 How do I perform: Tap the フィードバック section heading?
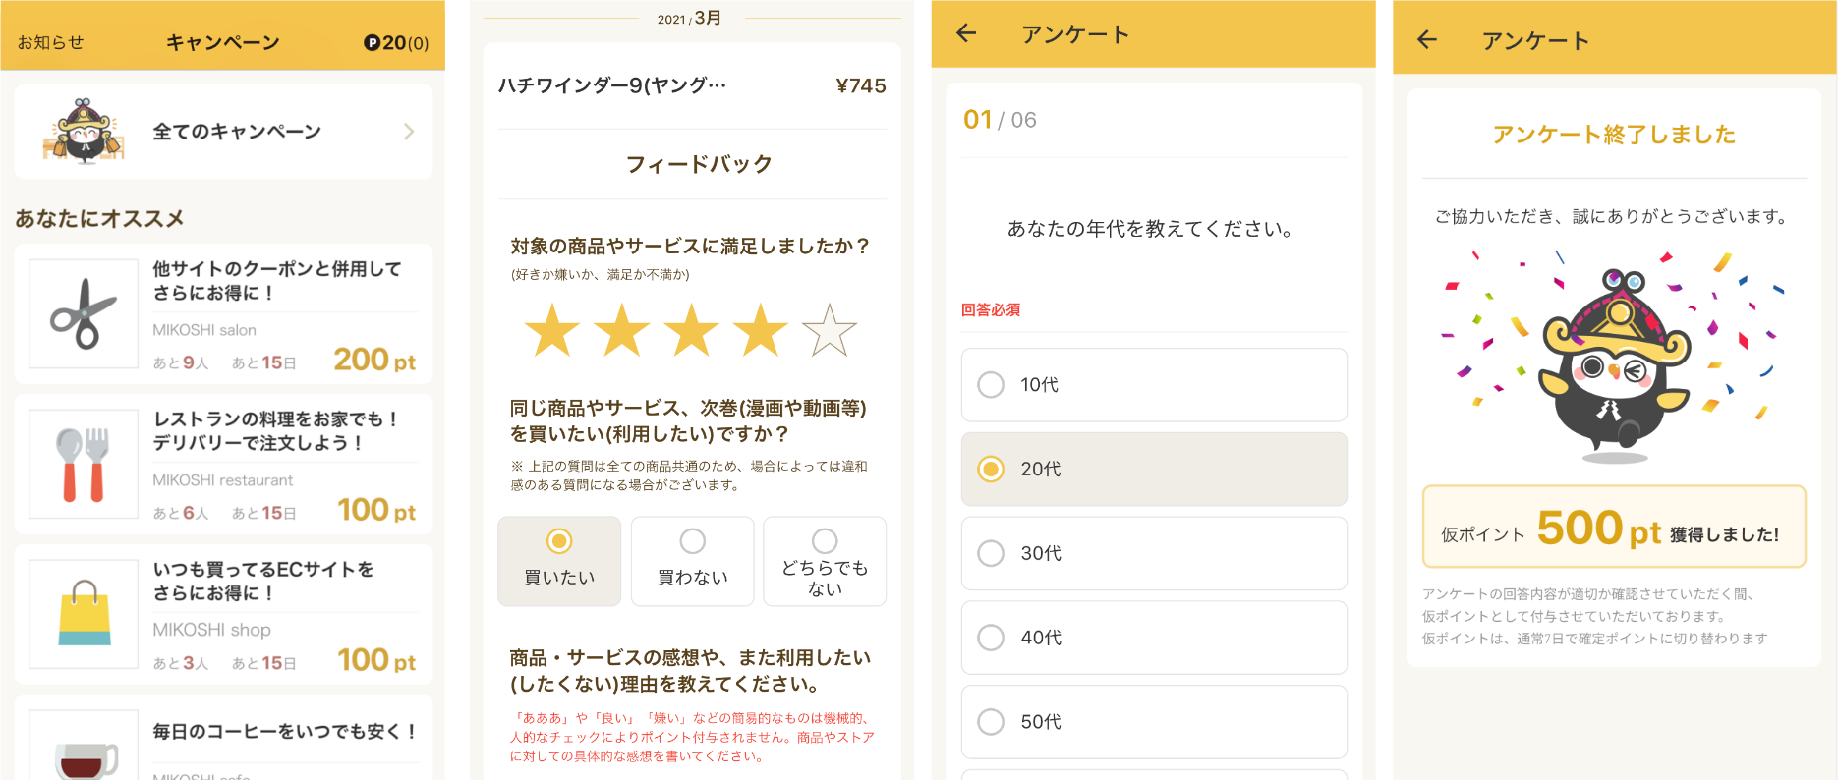tap(699, 164)
